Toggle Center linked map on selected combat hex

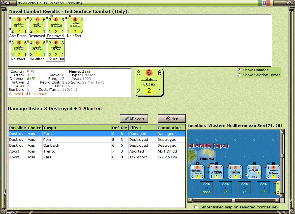196,207
